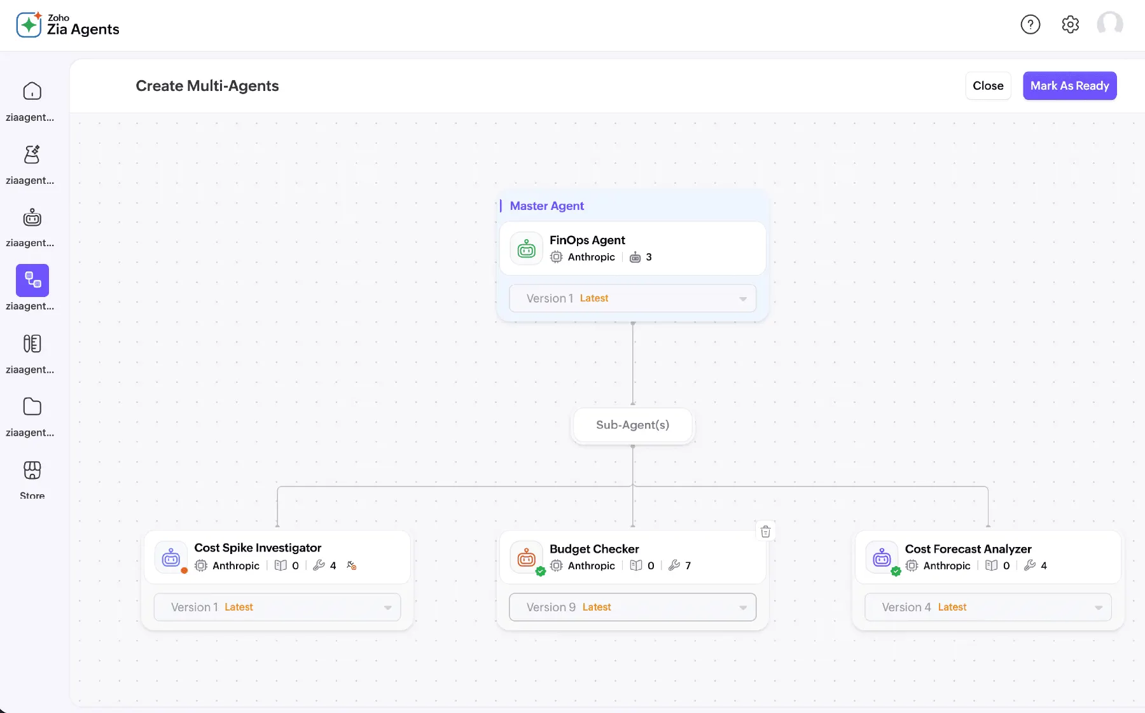
Task: Click Anthropic label on Cost Spike Investigator
Action: click(236, 565)
